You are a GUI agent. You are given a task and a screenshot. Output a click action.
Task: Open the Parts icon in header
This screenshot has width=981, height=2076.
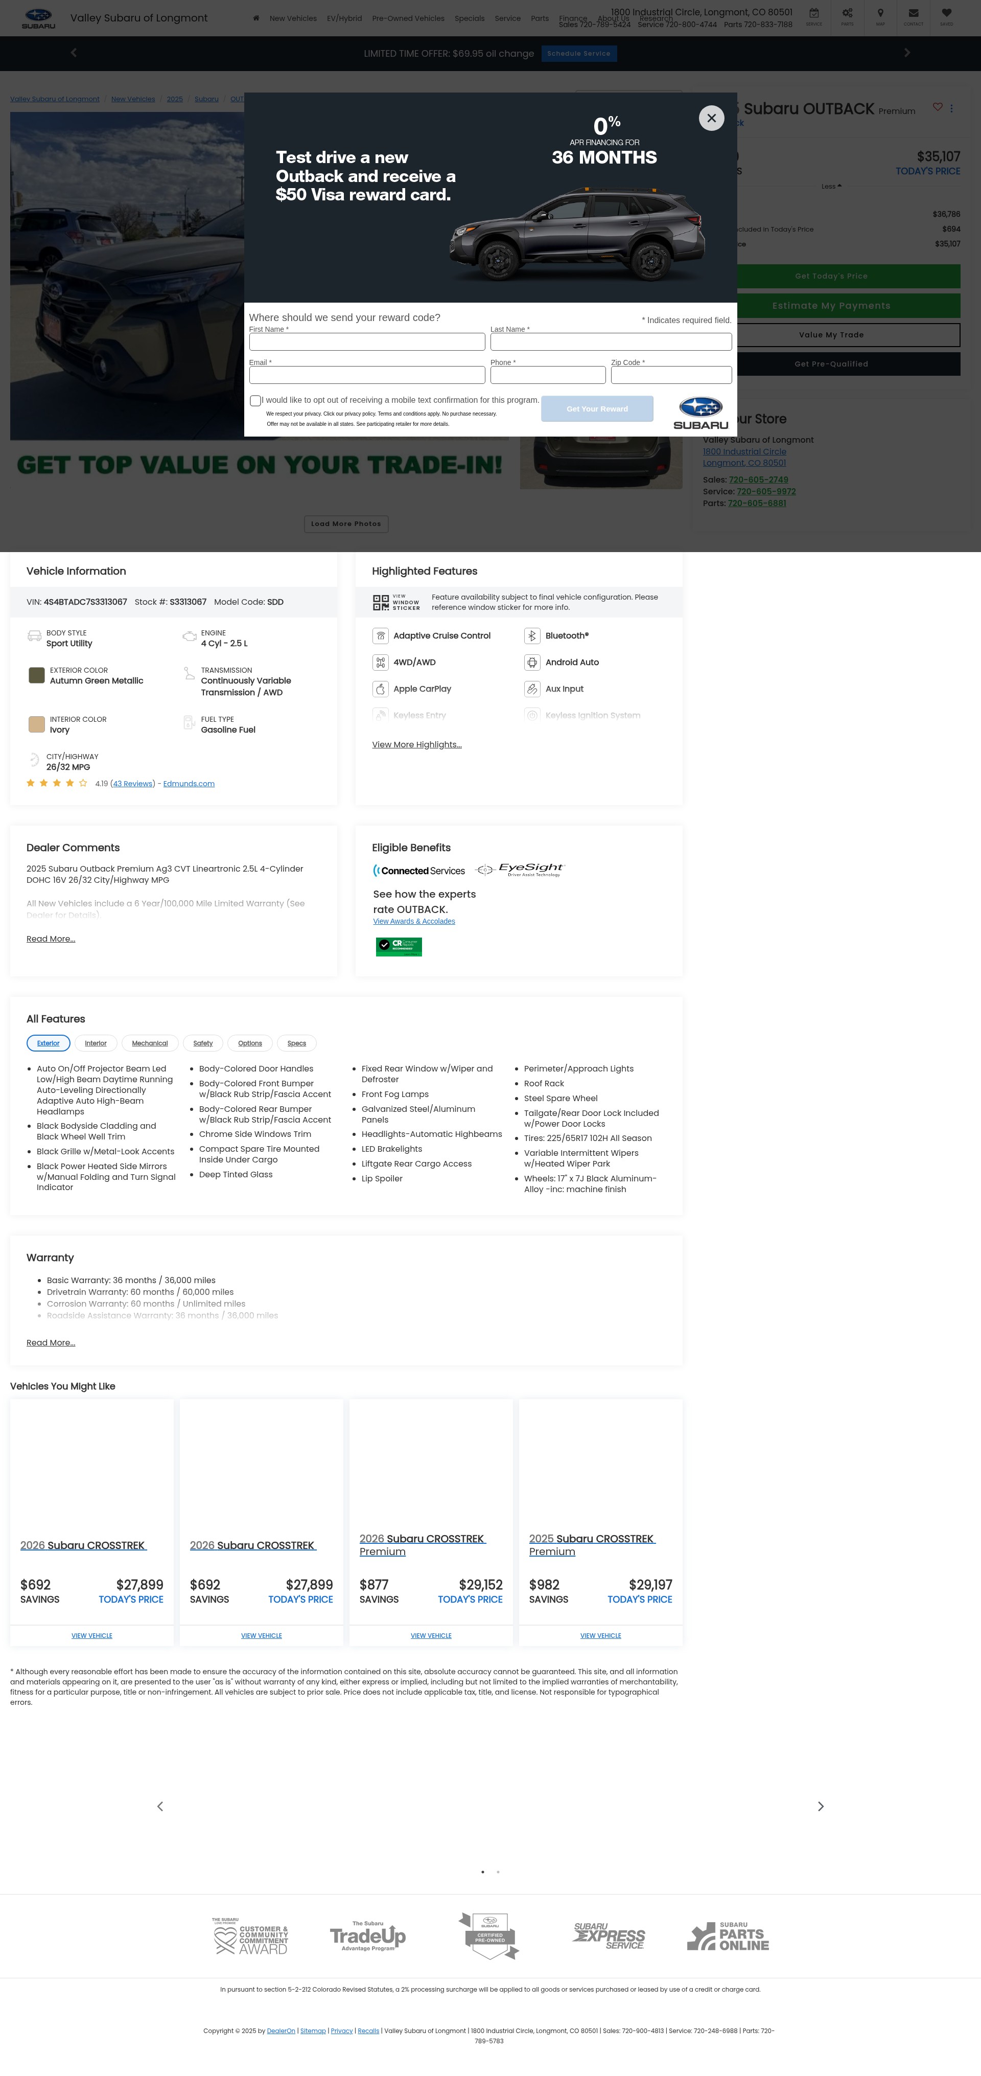[847, 16]
